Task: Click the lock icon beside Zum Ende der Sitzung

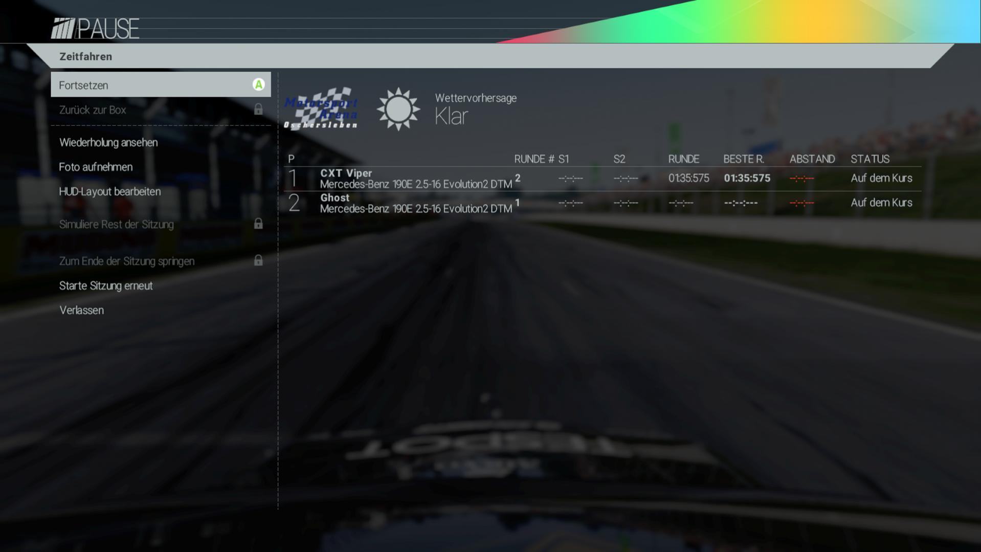Action: (258, 260)
